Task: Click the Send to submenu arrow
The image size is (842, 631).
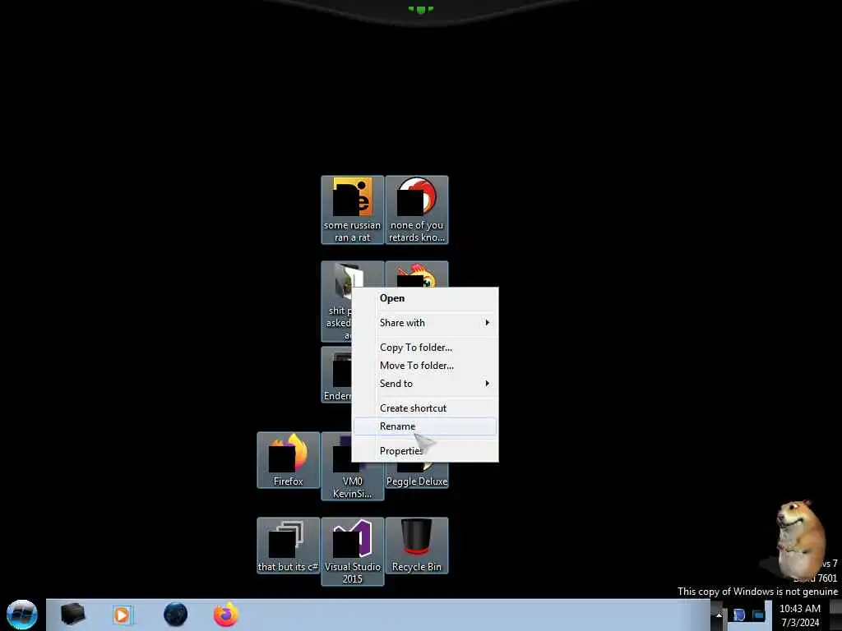Action: click(487, 384)
